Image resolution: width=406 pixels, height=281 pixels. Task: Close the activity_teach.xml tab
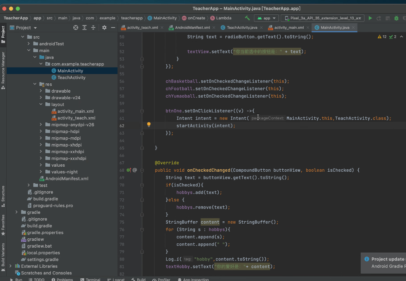click(162, 28)
